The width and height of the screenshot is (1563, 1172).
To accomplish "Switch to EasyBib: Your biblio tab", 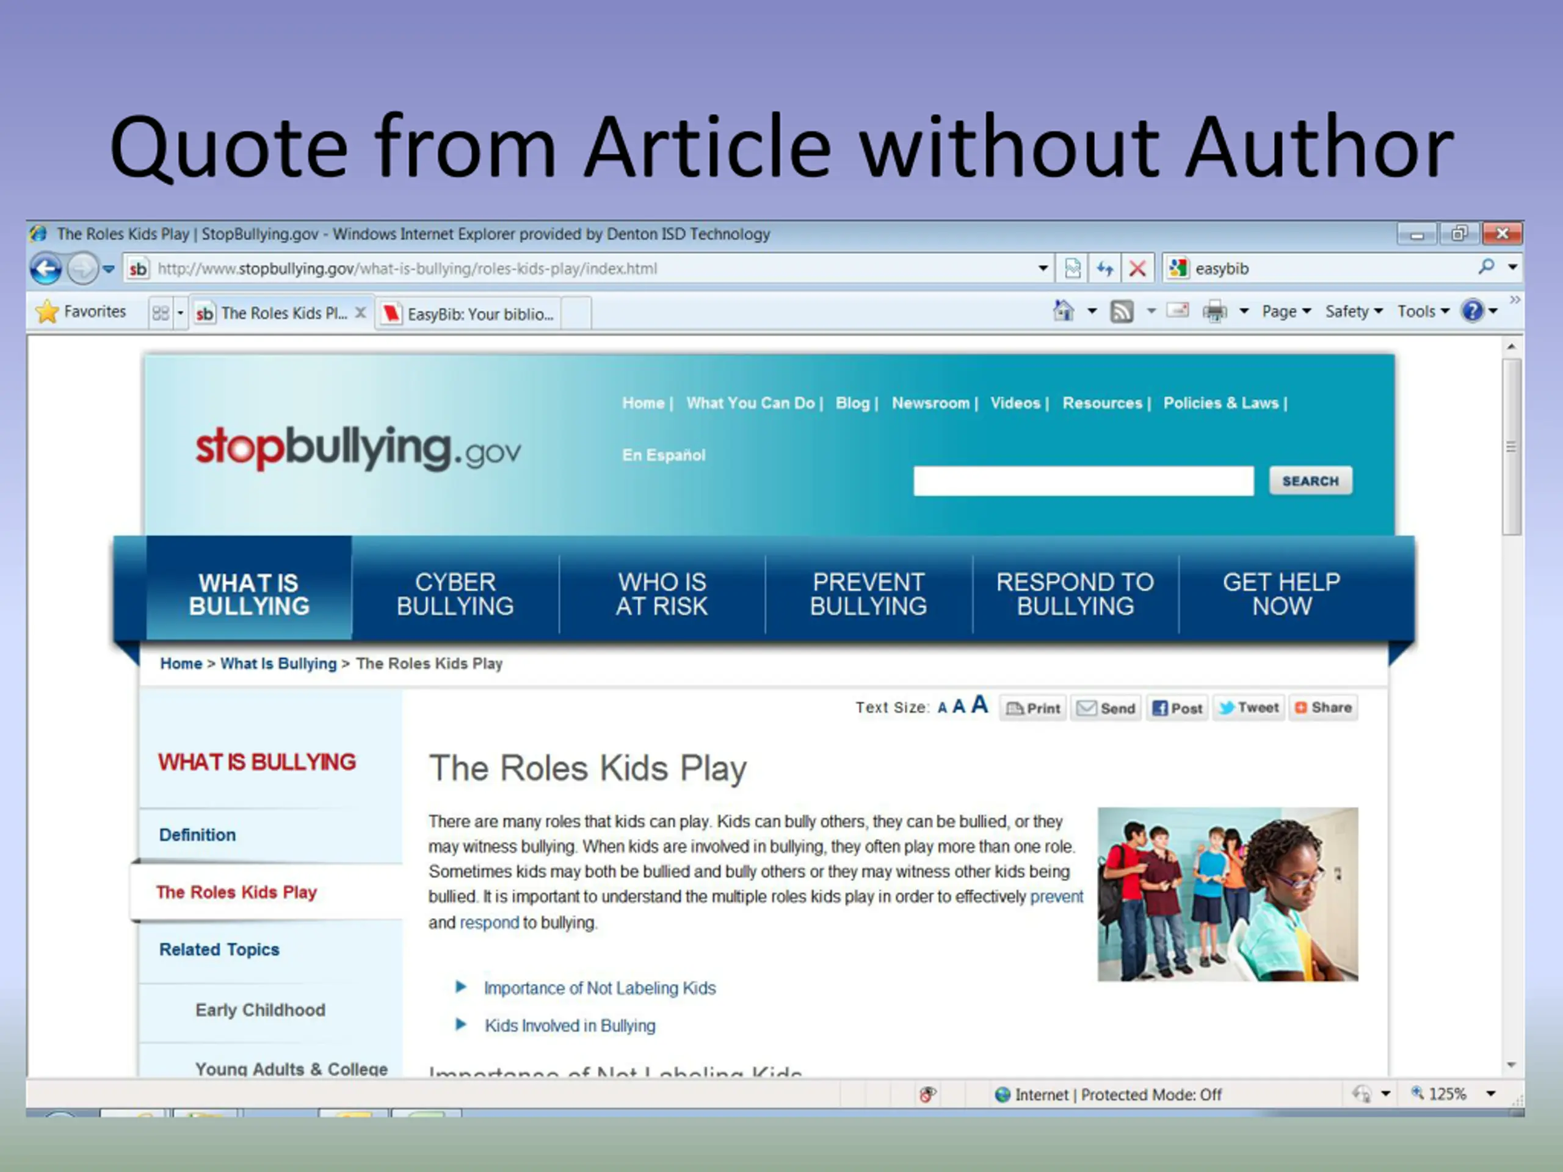I will tap(468, 314).
